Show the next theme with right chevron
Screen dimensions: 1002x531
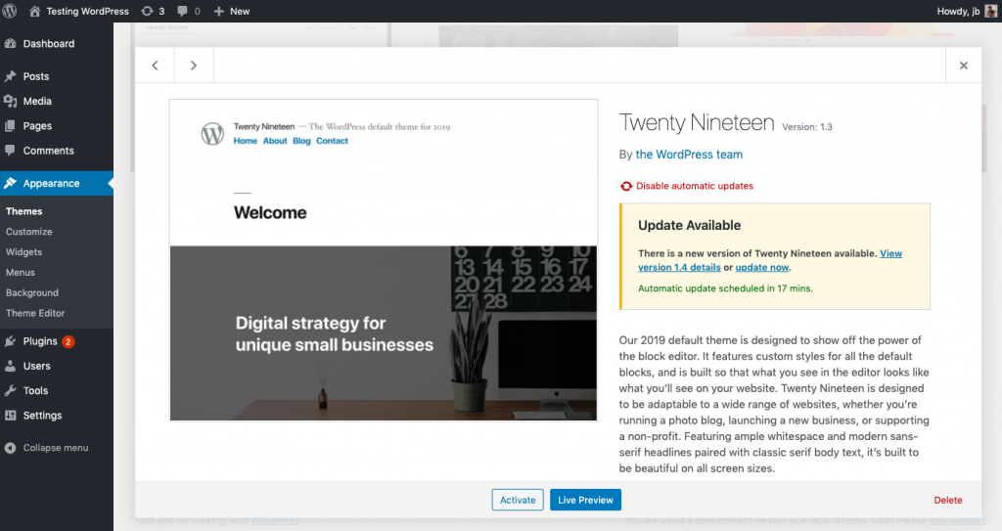(194, 66)
